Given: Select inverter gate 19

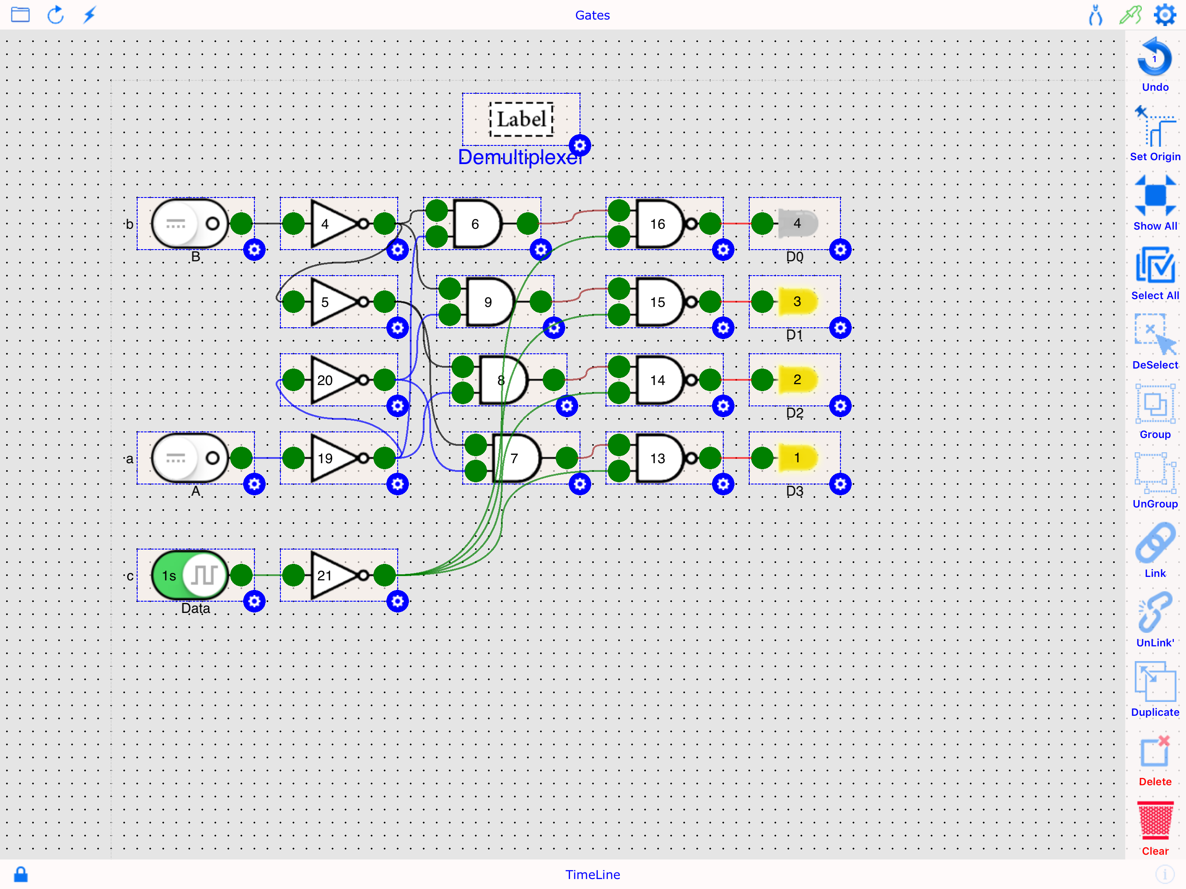Looking at the screenshot, I should pyautogui.click(x=339, y=458).
